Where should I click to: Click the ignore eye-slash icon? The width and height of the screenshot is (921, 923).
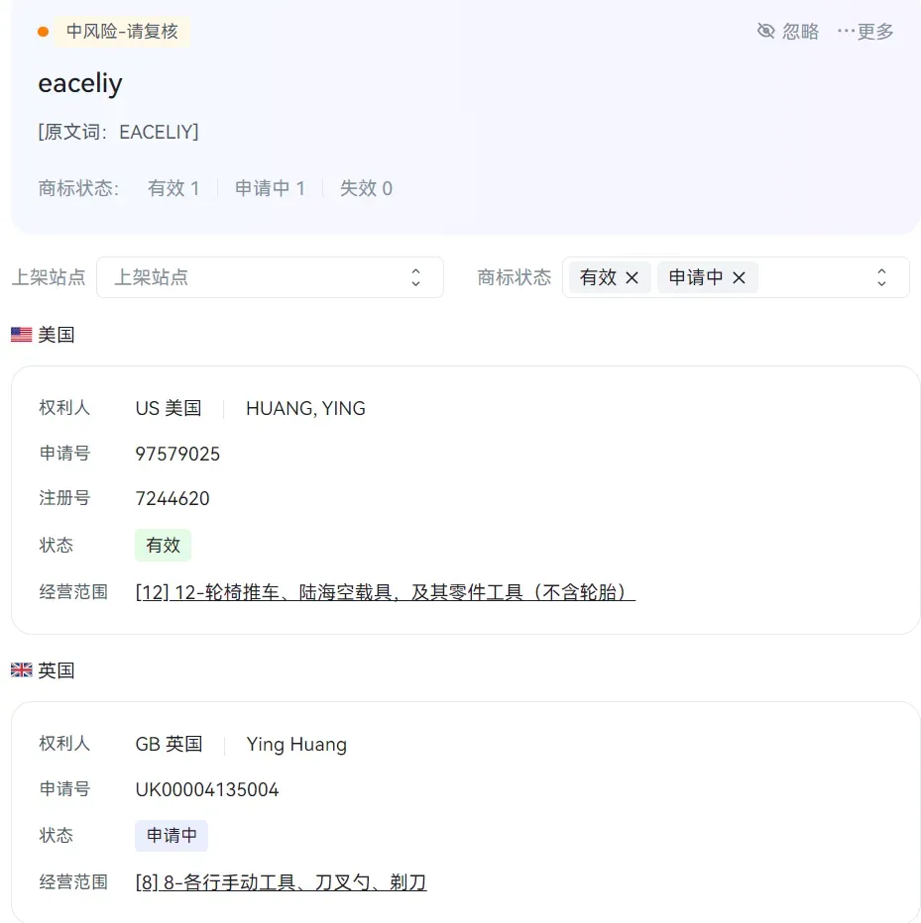click(765, 31)
